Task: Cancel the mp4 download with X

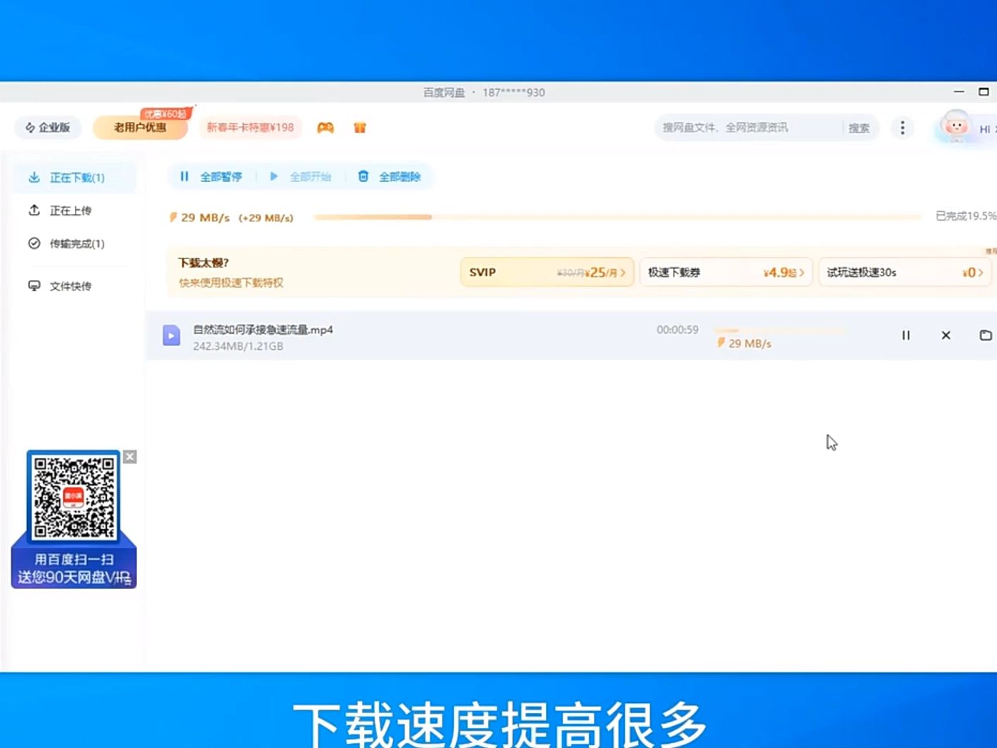Action: pos(946,335)
